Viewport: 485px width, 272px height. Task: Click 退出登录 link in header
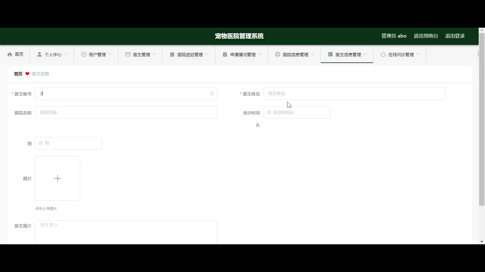455,36
